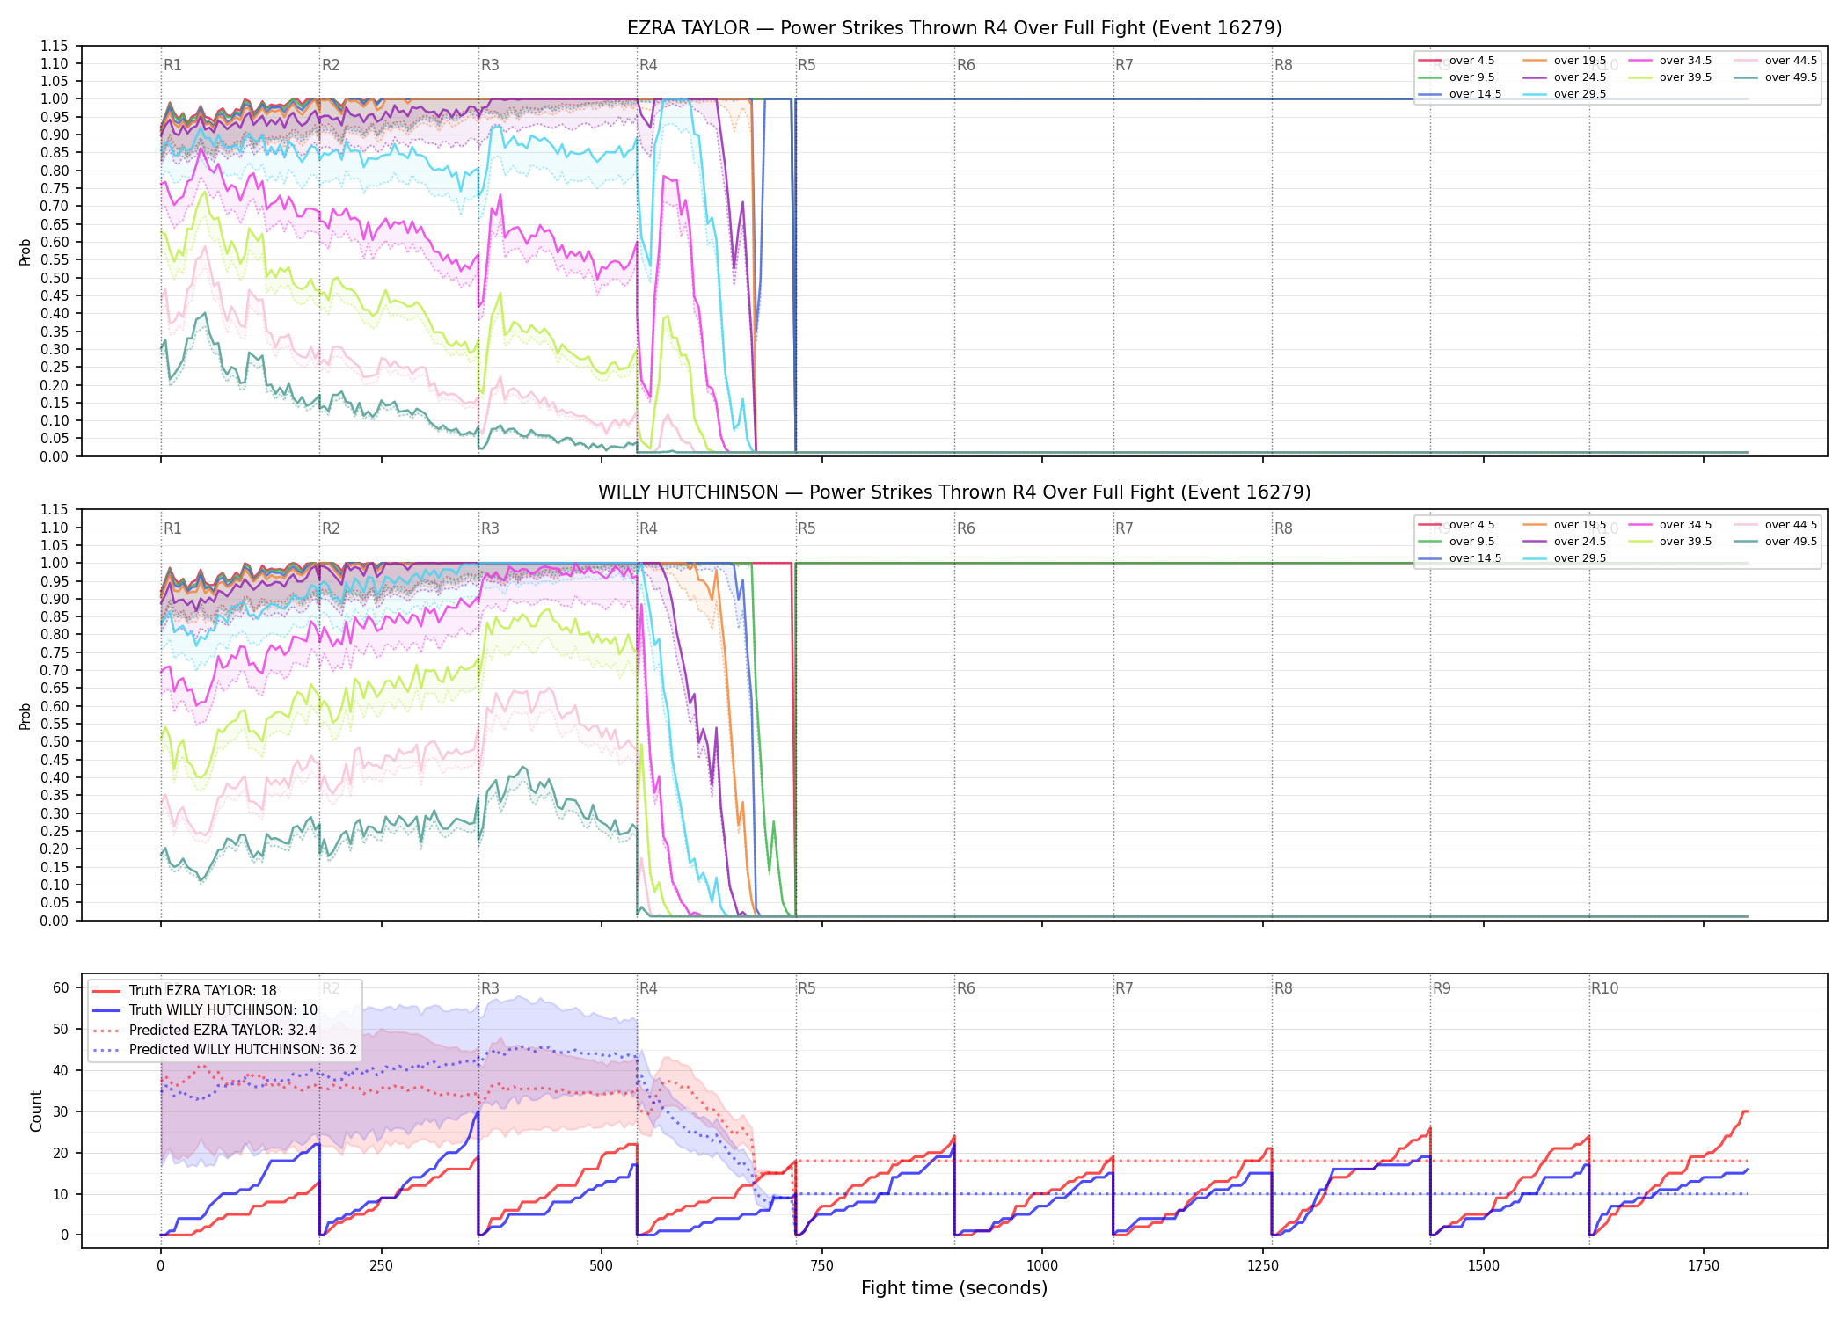Click "over 24.5" legend entry in Willy Hutchinson chart
Screen dimensions: 1847x1319
pos(1564,542)
